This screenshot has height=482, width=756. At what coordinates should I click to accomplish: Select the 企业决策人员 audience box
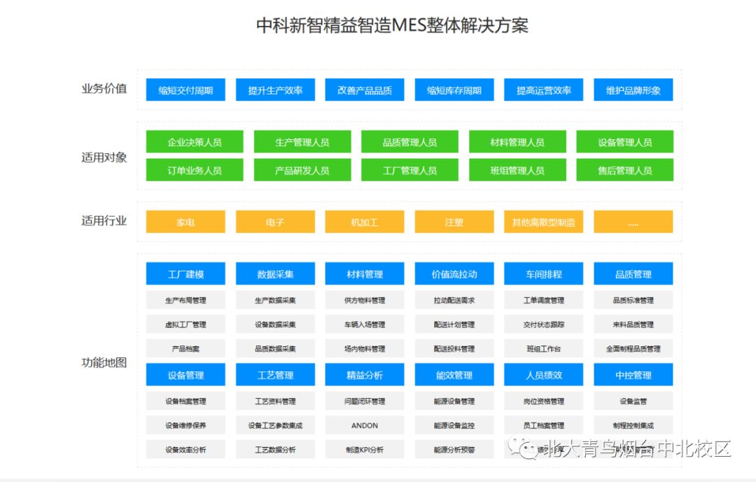click(194, 141)
